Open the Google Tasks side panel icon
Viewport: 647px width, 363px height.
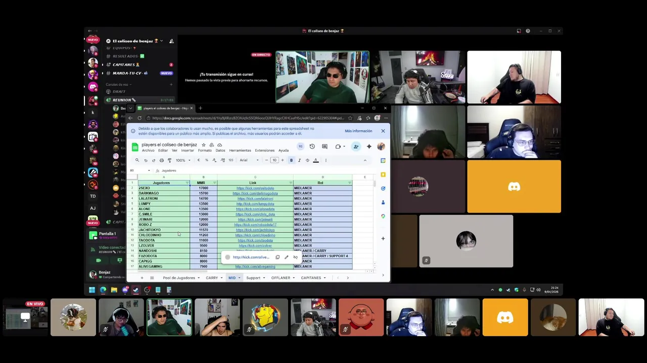(x=383, y=189)
